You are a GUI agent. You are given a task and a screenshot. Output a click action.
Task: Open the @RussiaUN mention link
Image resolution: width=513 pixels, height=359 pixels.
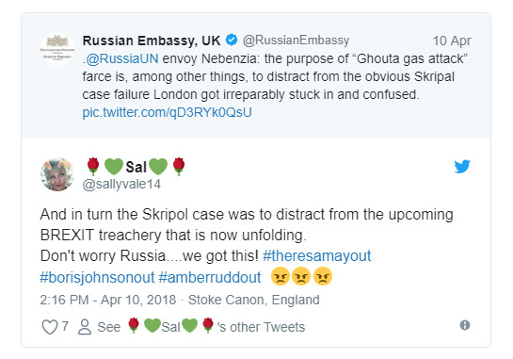click(121, 59)
